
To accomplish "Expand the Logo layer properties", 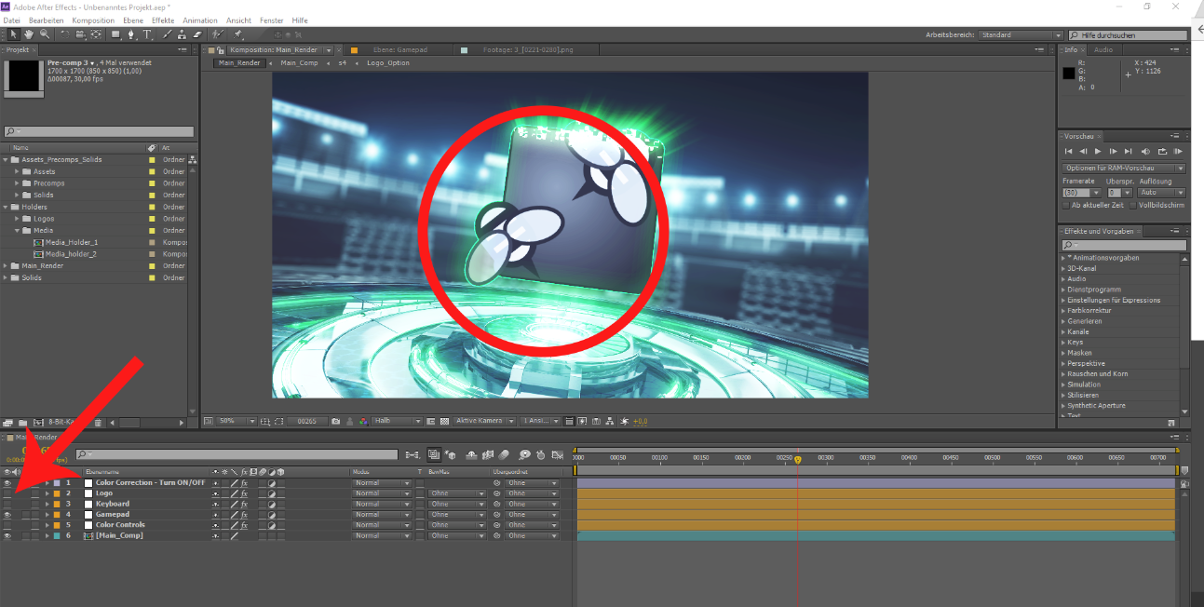I will [47, 493].
